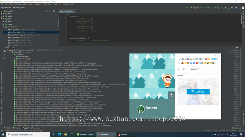This screenshot has height=137, width=245.
Task: Click the Windows Start button
Action: [3, 135]
